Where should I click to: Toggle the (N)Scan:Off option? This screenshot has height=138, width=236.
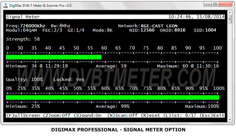pyautogui.click(x=123, y=116)
